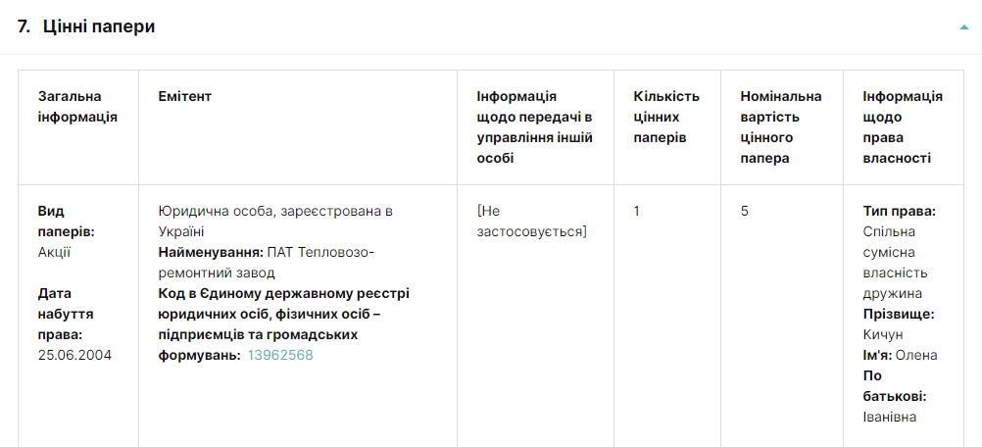Click 'Номінальна вартість цінного папера' header
This screenshot has height=447, width=982.
point(781,127)
